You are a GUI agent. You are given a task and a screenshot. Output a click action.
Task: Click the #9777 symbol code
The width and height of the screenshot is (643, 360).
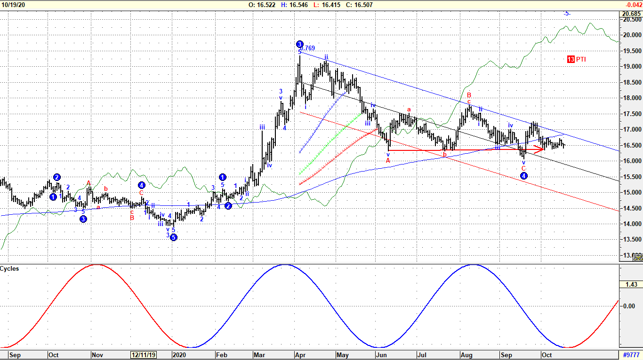(x=630, y=355)
